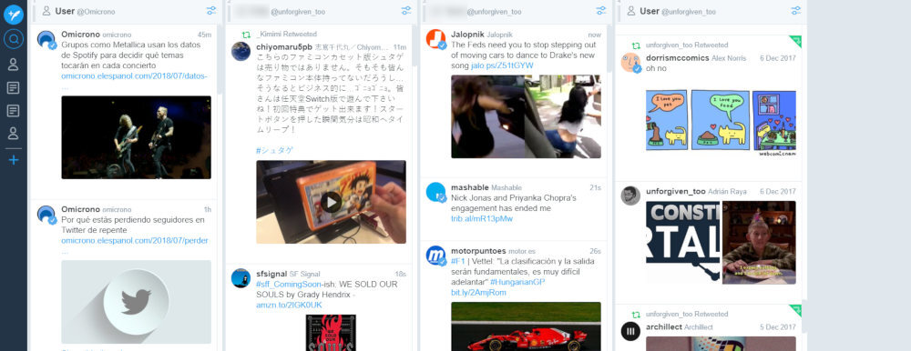This screenshot has width=911, height=351.
Task: Open the 'I love you pet' comic panel
Action: pos(667,120)
